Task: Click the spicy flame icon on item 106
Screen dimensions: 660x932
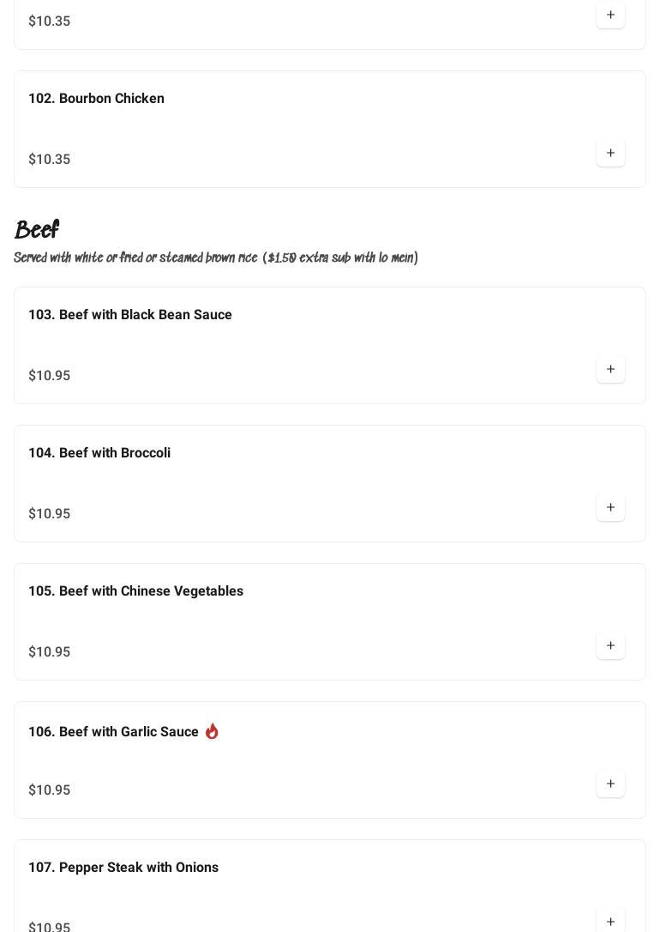Action: click(212, 731)
